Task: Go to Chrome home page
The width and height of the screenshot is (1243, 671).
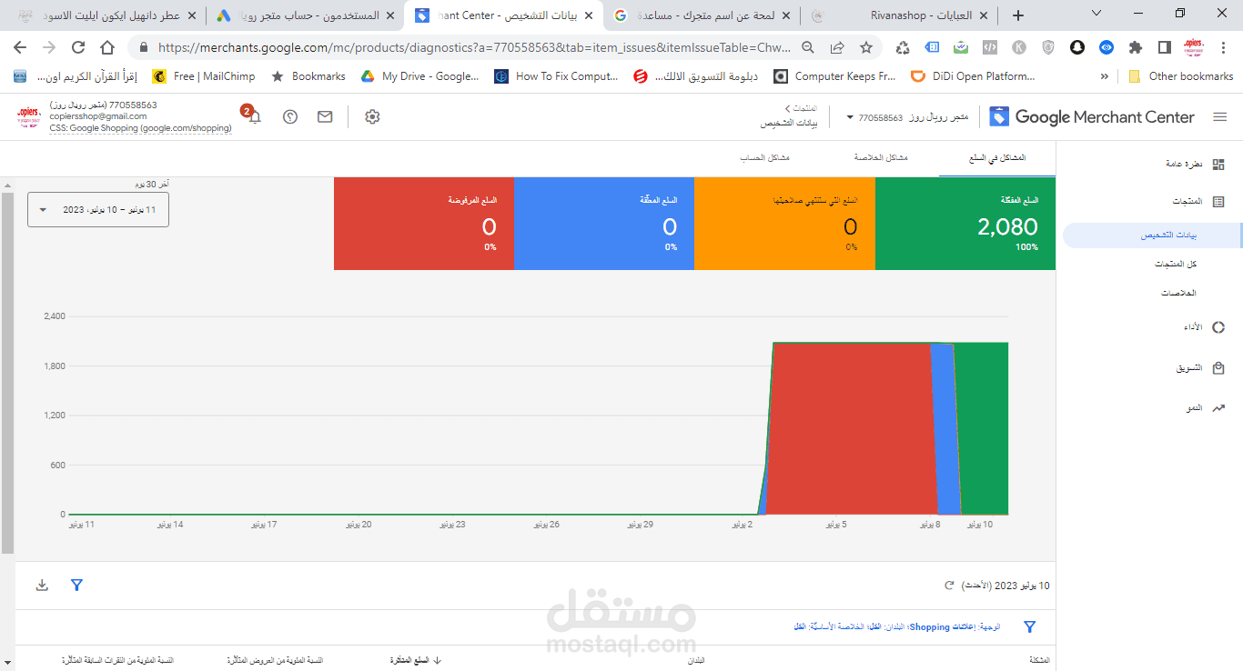Action: point(107,47)
